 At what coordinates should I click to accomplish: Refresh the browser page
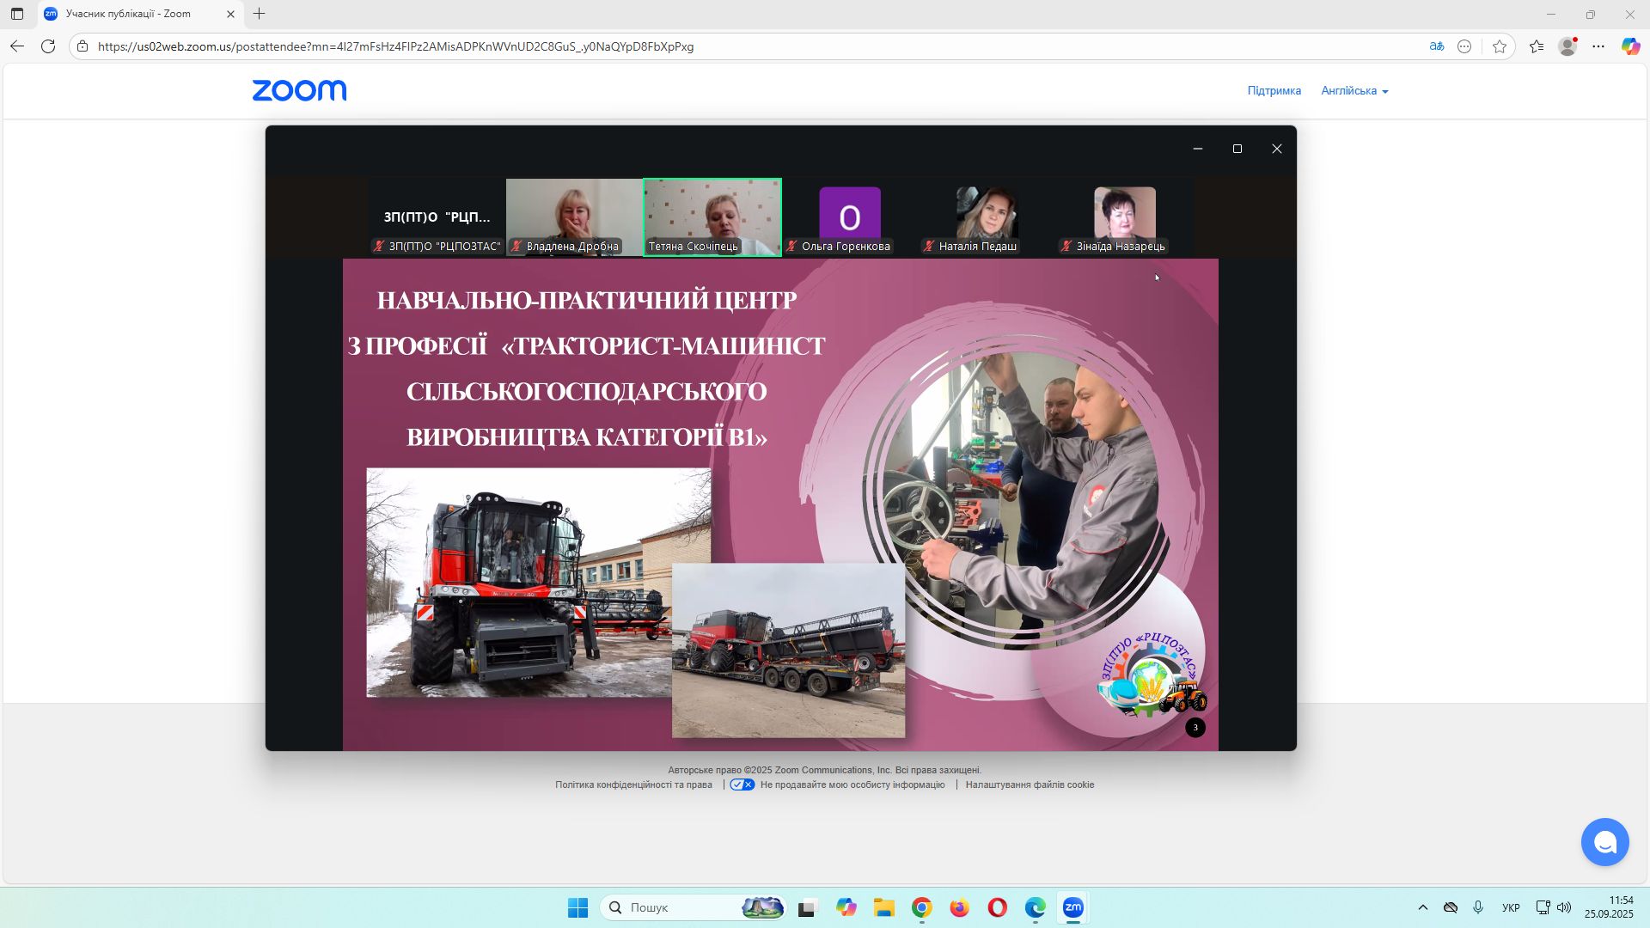click(48, 46)
